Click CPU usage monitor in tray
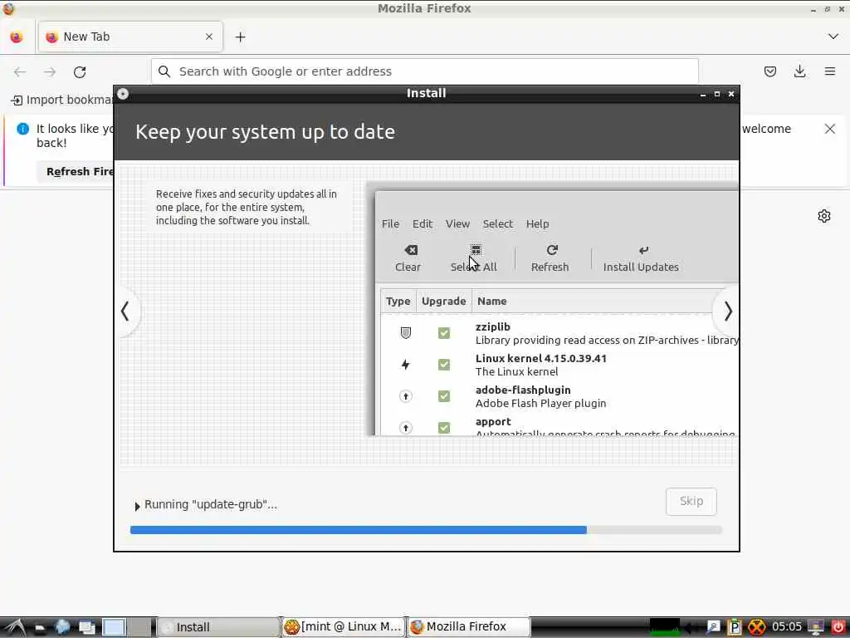This screenshot has height=638, width=850. (x=665, y=628)
